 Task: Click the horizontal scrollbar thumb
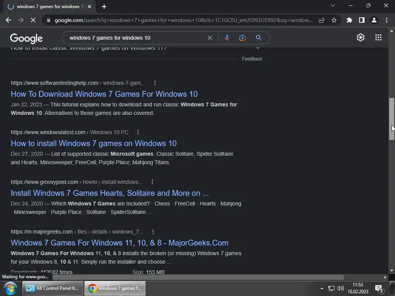(198, 277)
